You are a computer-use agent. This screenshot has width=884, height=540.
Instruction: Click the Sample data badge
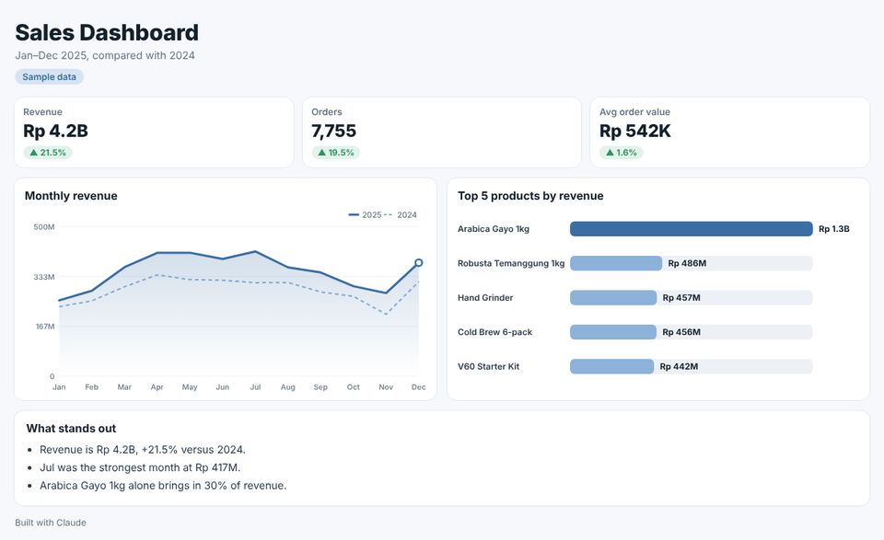coord(49,77)
